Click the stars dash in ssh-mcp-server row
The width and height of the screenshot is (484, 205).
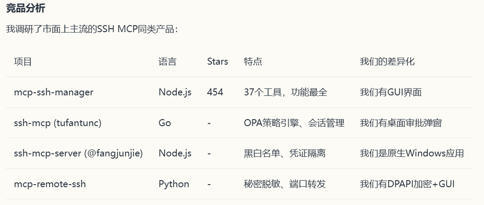pyautogui.click(x=209, y=153)
